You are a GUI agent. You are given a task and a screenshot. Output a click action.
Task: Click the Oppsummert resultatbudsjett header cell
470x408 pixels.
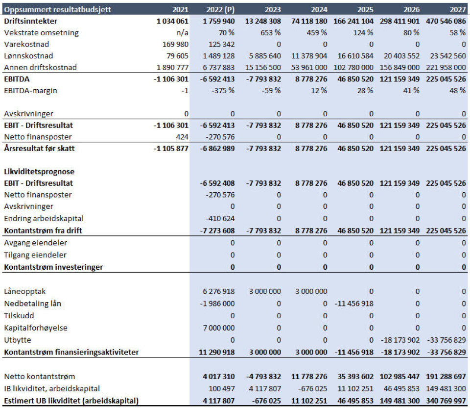[58, 9]
